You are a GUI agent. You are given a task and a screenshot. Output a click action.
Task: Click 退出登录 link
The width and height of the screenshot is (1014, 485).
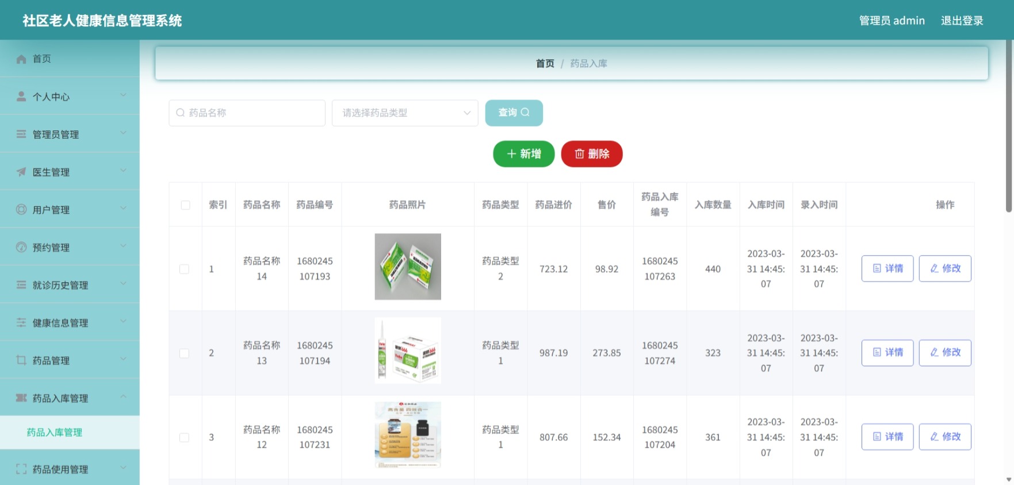[x=962, y=21]
